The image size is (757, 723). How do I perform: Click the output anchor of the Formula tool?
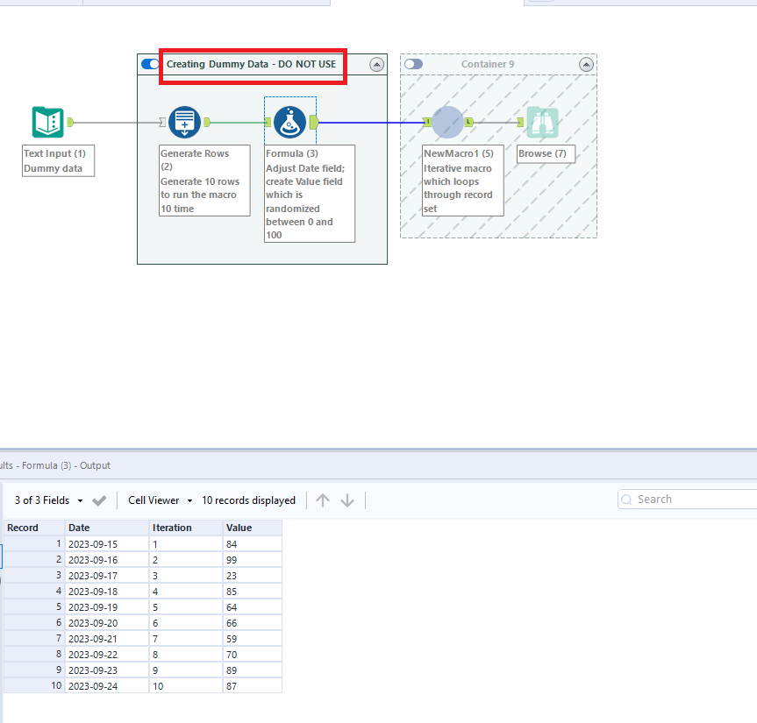(311, 123)
